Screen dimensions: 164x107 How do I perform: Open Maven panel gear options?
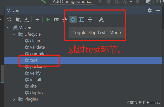point(150,10)
